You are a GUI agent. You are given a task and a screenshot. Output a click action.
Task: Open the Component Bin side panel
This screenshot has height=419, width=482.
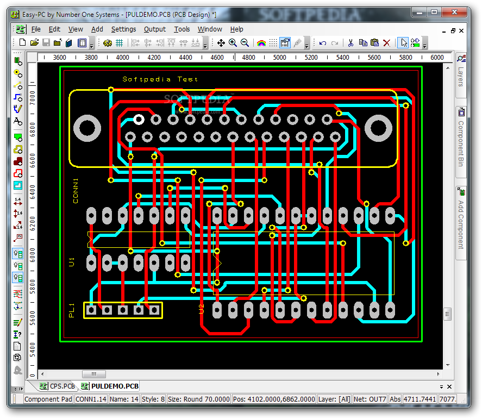pyautogui.click(x=460, y=142)
